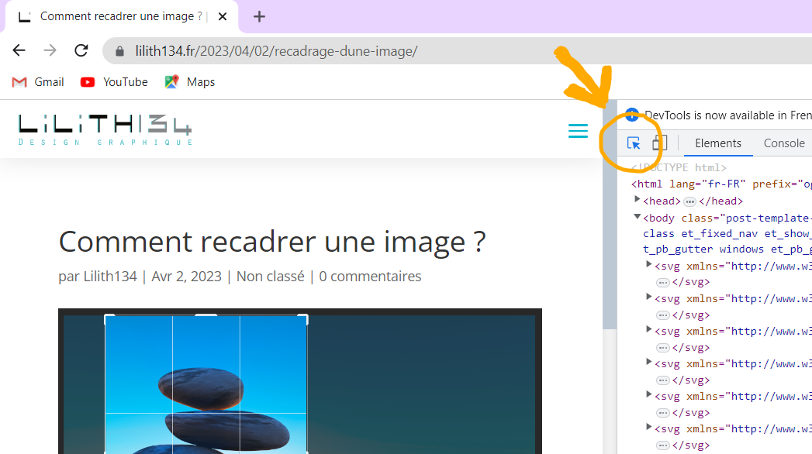Click the Non classé category link

pos(270,277)
